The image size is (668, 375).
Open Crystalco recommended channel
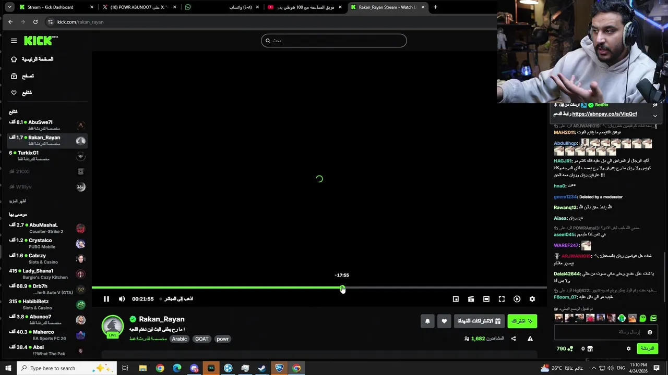(47, 243)
